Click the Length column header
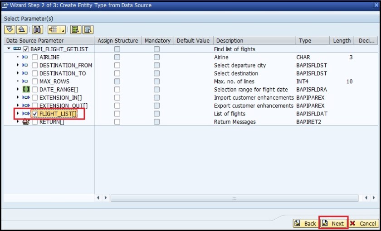 tap(342, 40)
